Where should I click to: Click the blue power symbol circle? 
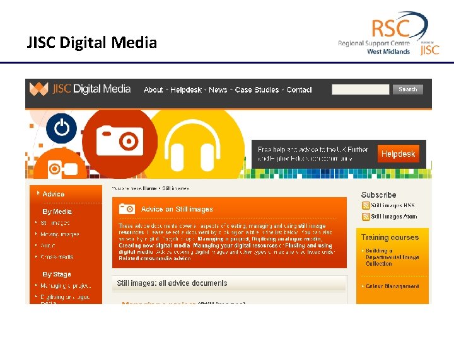click(x=61, y=128)
